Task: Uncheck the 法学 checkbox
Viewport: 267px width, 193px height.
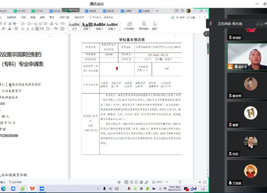Action: click(x=126, y=83)
